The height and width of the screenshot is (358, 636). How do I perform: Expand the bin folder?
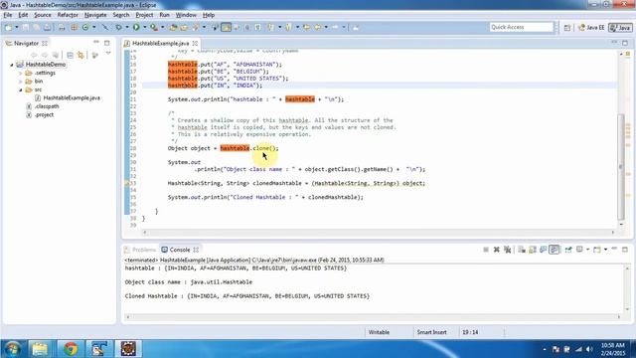(20, 82)
